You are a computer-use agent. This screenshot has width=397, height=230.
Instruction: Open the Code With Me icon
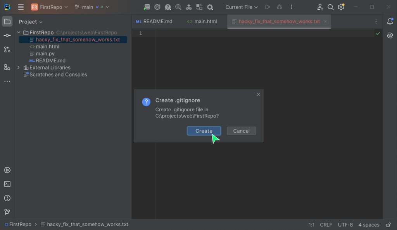tap(320, 7)
